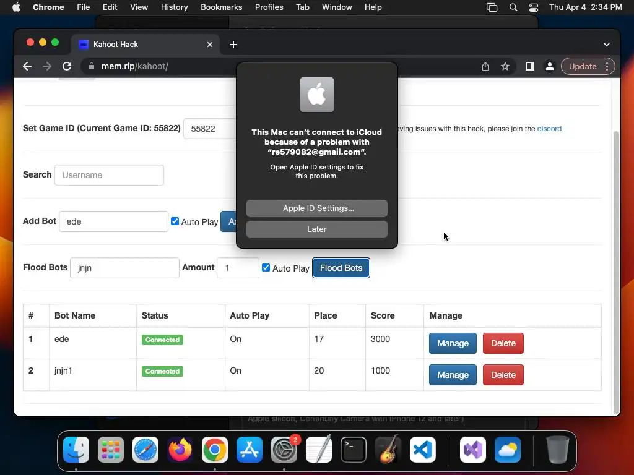Image resolution: width=634 pixels, height=475 pixels.
Task: Reload the Kahoot Hack page
Action: pos(67,66)
